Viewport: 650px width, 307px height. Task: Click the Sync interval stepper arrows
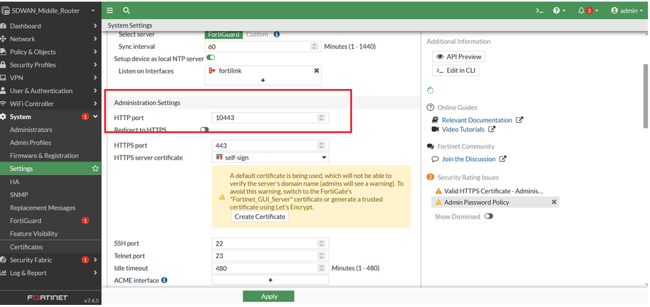[314, 47]
